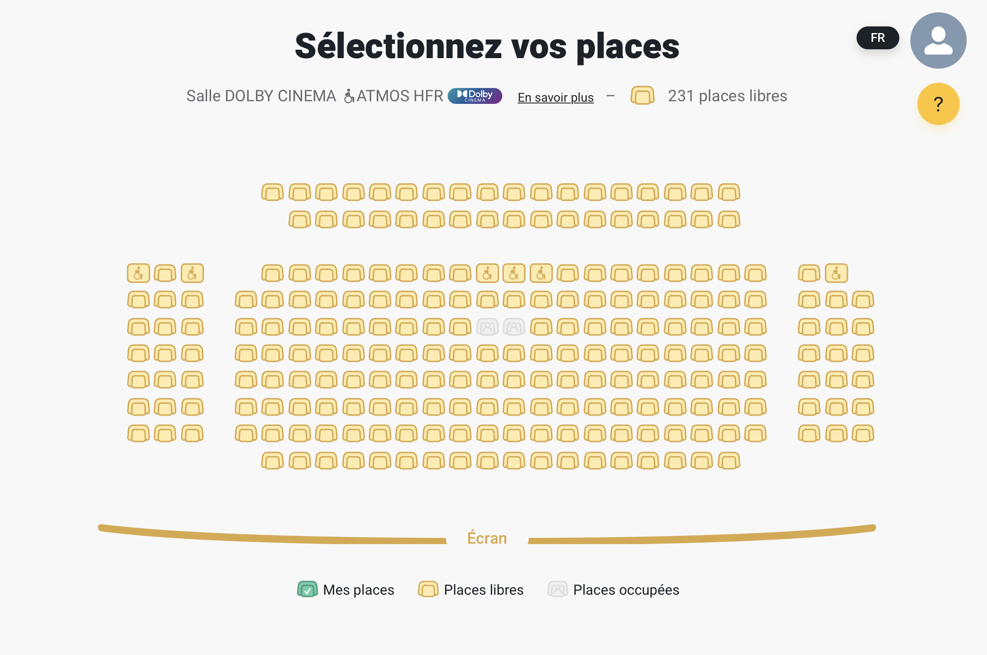The height and width of the screenshot is (655, 987).
Task: Select the last seat in the top back row
Action: tap(729, 192)
